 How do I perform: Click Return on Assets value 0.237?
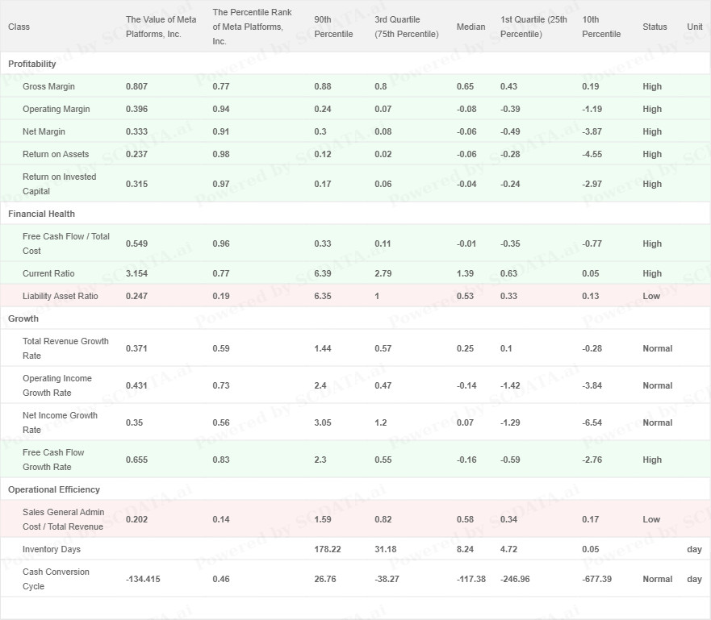coord(136,155)
